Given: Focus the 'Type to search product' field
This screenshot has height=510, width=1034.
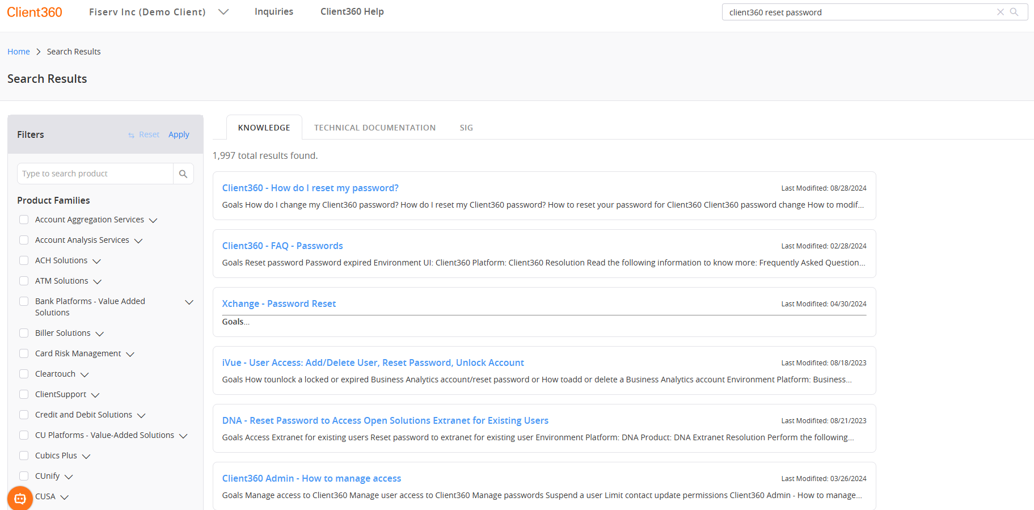Looking at the screenshot, I should [95, 174].
